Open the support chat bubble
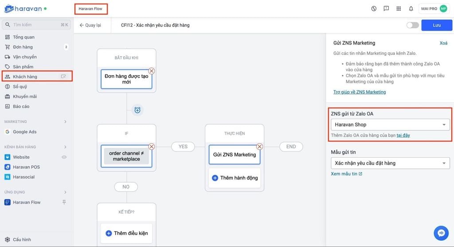 pos(441,233)
